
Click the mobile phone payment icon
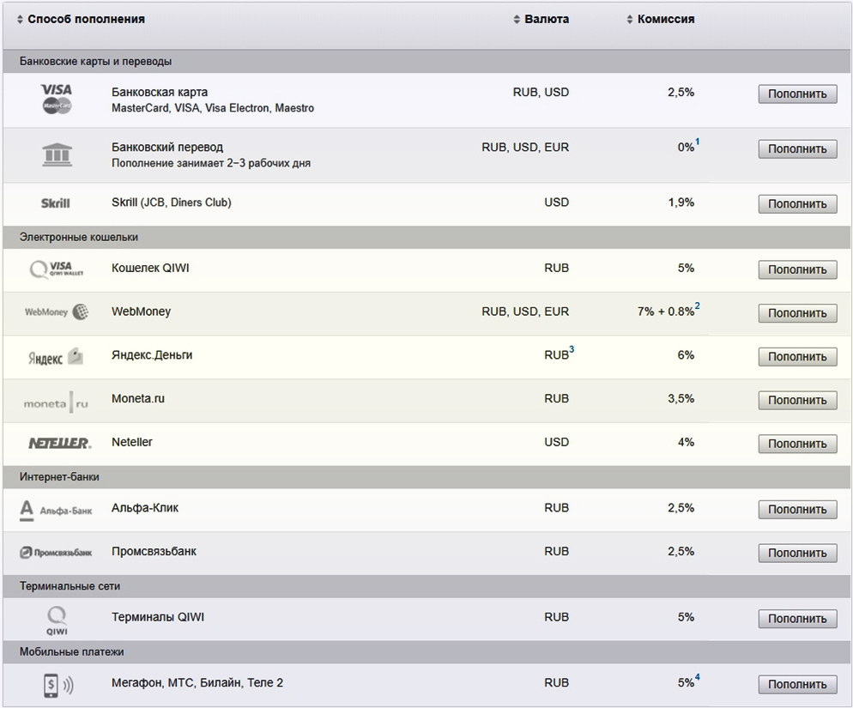pos(57,685)
